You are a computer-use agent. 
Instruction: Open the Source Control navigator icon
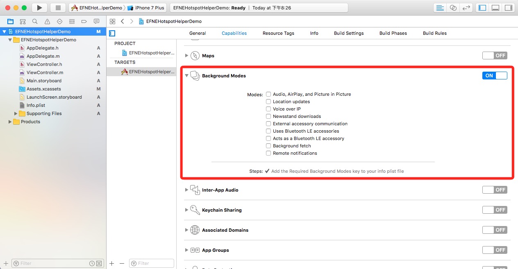coord(23,21)
